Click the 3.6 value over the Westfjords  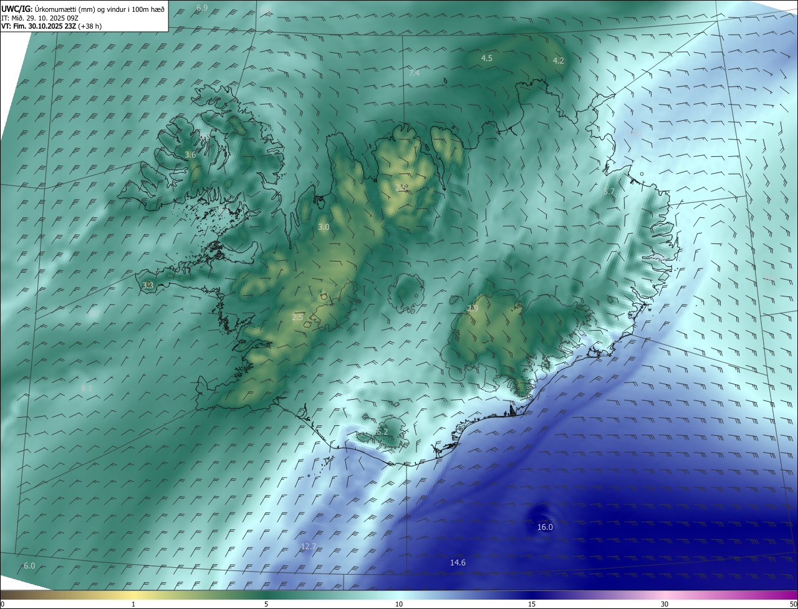pos(191,155)
